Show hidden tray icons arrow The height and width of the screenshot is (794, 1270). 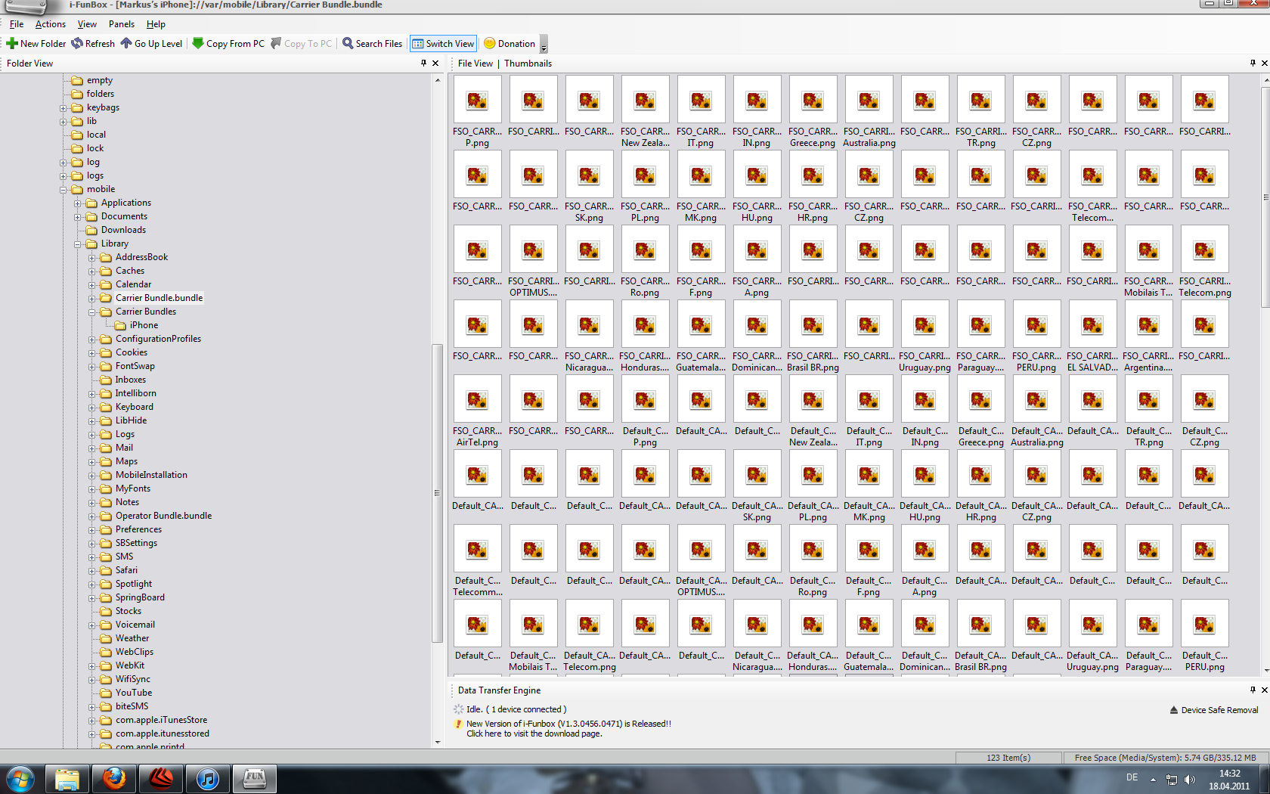[x=1153, y=779]
